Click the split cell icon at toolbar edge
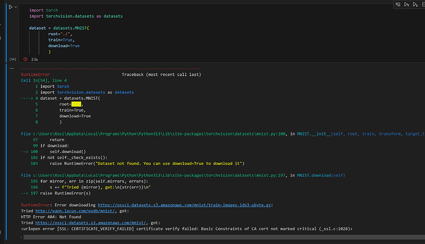The height and width of the screenshot is (244, 425). coord(423,4)
